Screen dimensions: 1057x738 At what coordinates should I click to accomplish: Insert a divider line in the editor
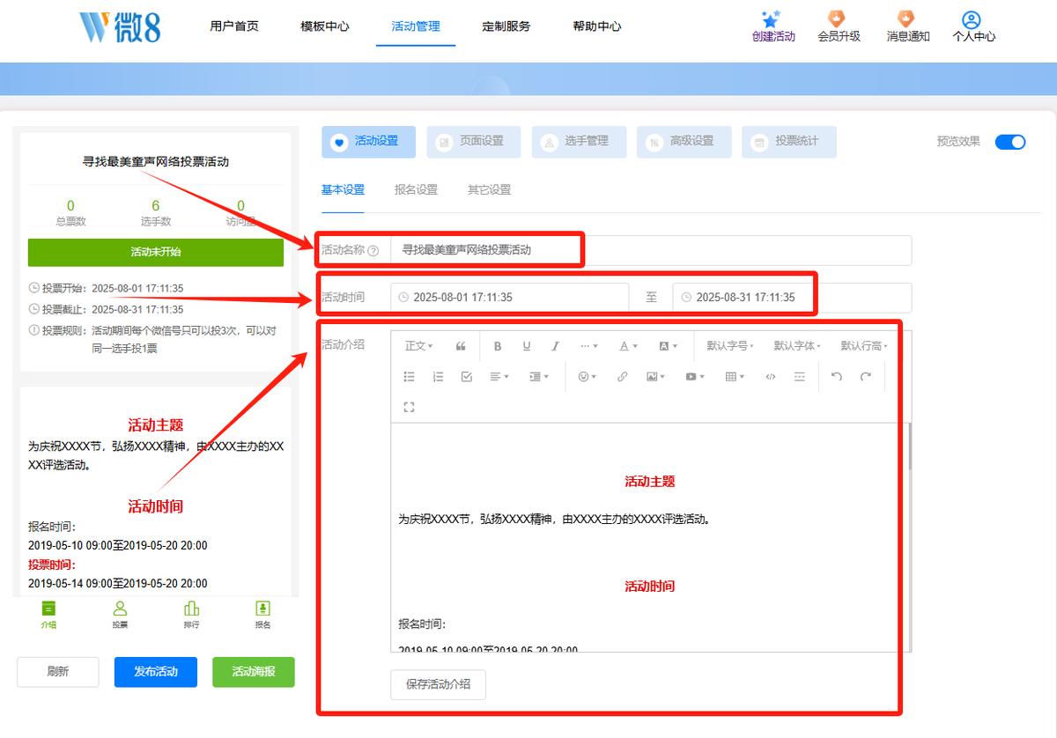(800, 376)
